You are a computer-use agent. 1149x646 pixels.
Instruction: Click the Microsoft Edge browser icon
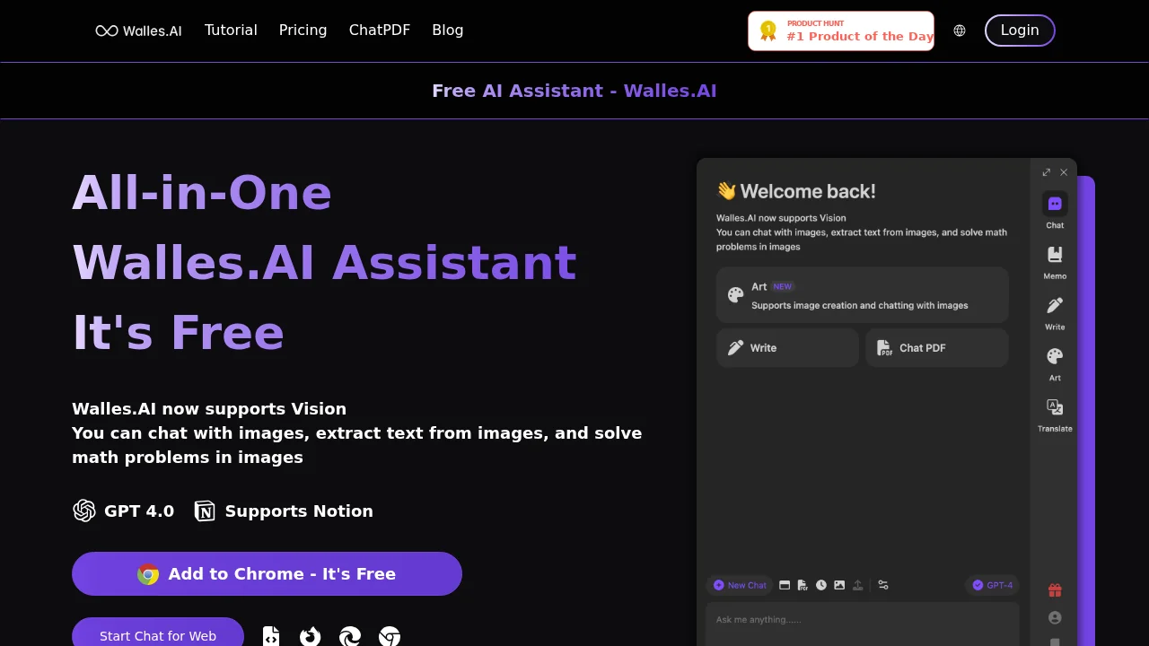pos(350,636)
